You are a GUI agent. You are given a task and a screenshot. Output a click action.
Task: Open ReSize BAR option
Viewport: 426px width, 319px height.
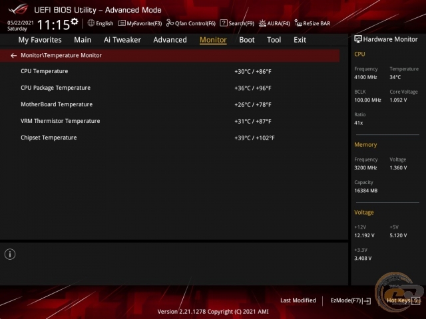(312, 23)
